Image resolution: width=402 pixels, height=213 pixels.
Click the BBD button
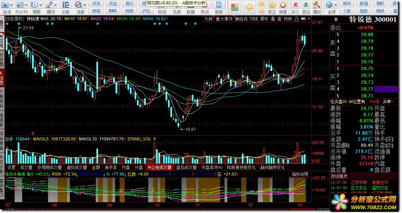tap(113, 11)
